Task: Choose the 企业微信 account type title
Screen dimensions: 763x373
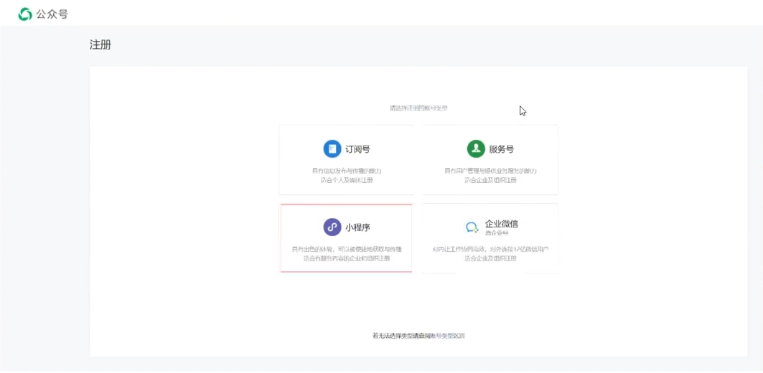Action: (501, 224)
